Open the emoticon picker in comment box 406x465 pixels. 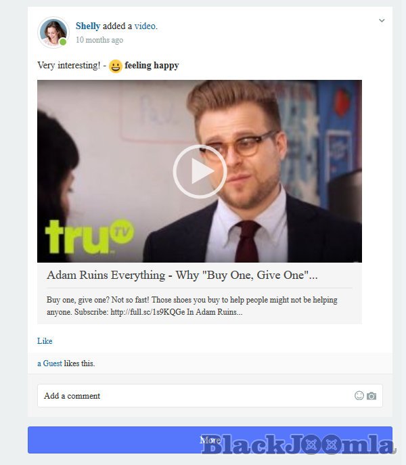[359, 395]
